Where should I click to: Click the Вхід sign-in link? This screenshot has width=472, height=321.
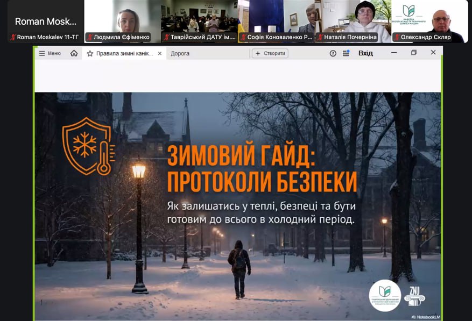click(x=365, y=53)
